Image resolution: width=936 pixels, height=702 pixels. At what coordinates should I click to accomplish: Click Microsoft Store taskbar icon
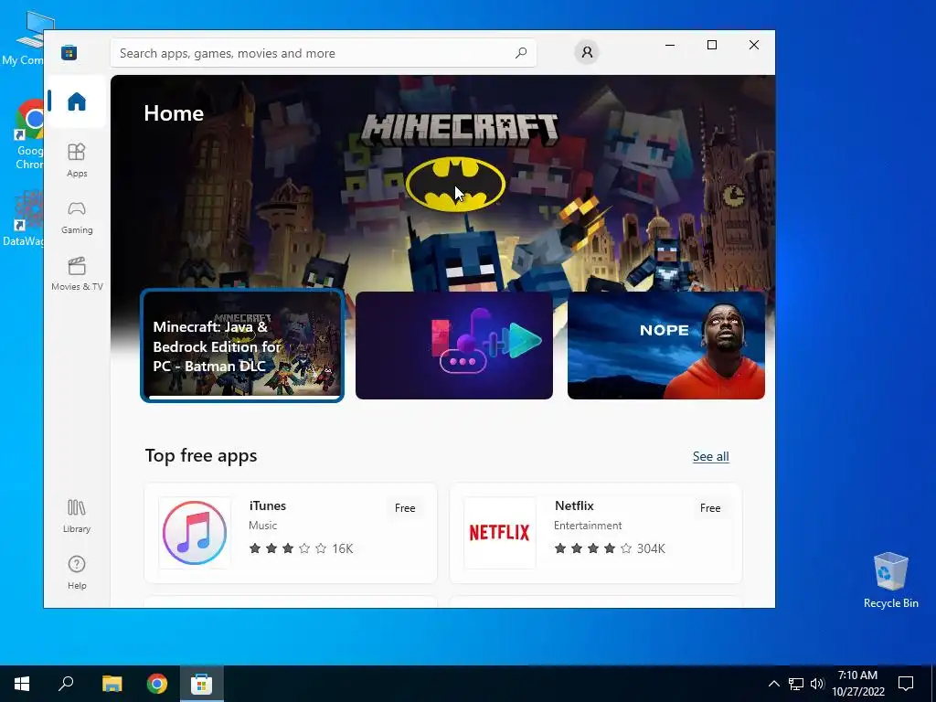[201, 684]
